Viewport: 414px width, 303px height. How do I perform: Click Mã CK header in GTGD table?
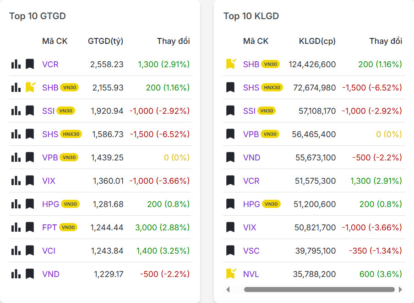(x=54, y=41)
